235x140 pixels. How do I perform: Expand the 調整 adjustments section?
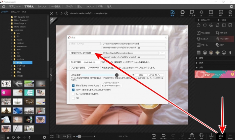point(196,58)
